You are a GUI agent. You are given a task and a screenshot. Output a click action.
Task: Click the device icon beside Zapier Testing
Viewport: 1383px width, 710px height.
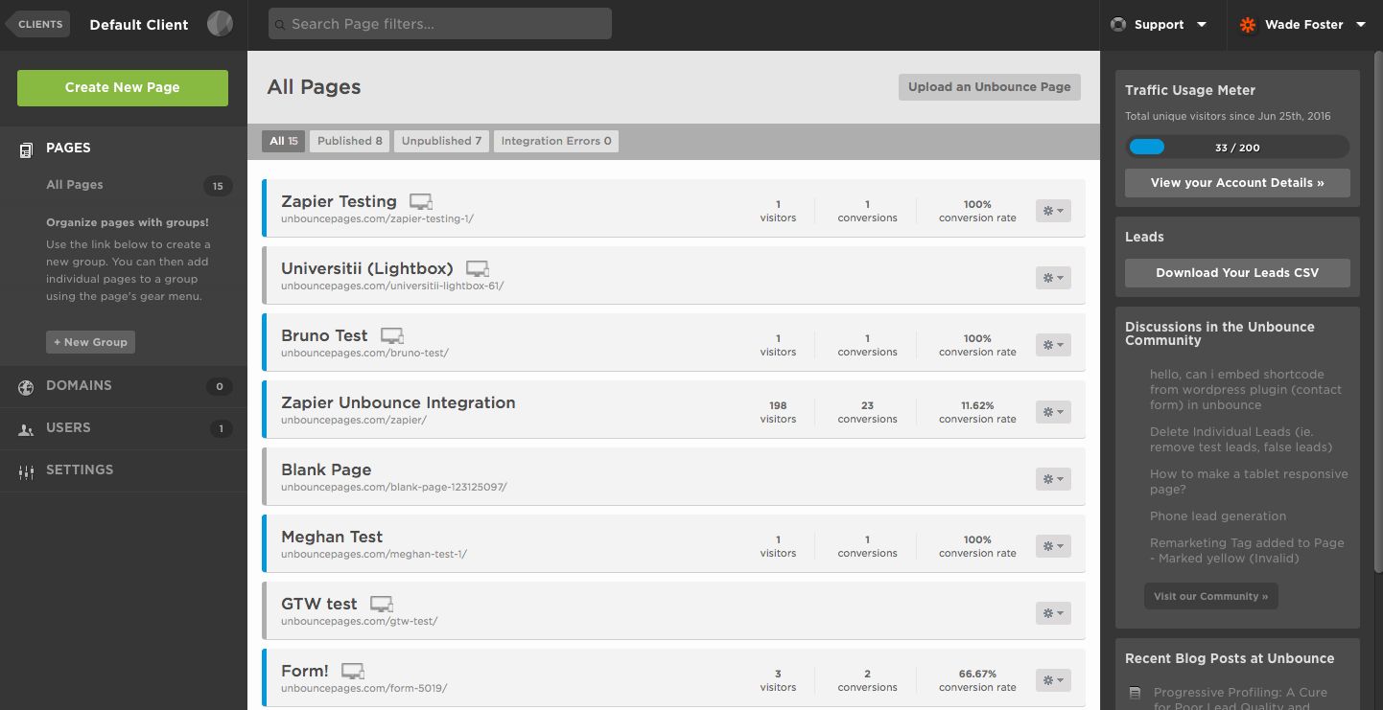[421, 202]
